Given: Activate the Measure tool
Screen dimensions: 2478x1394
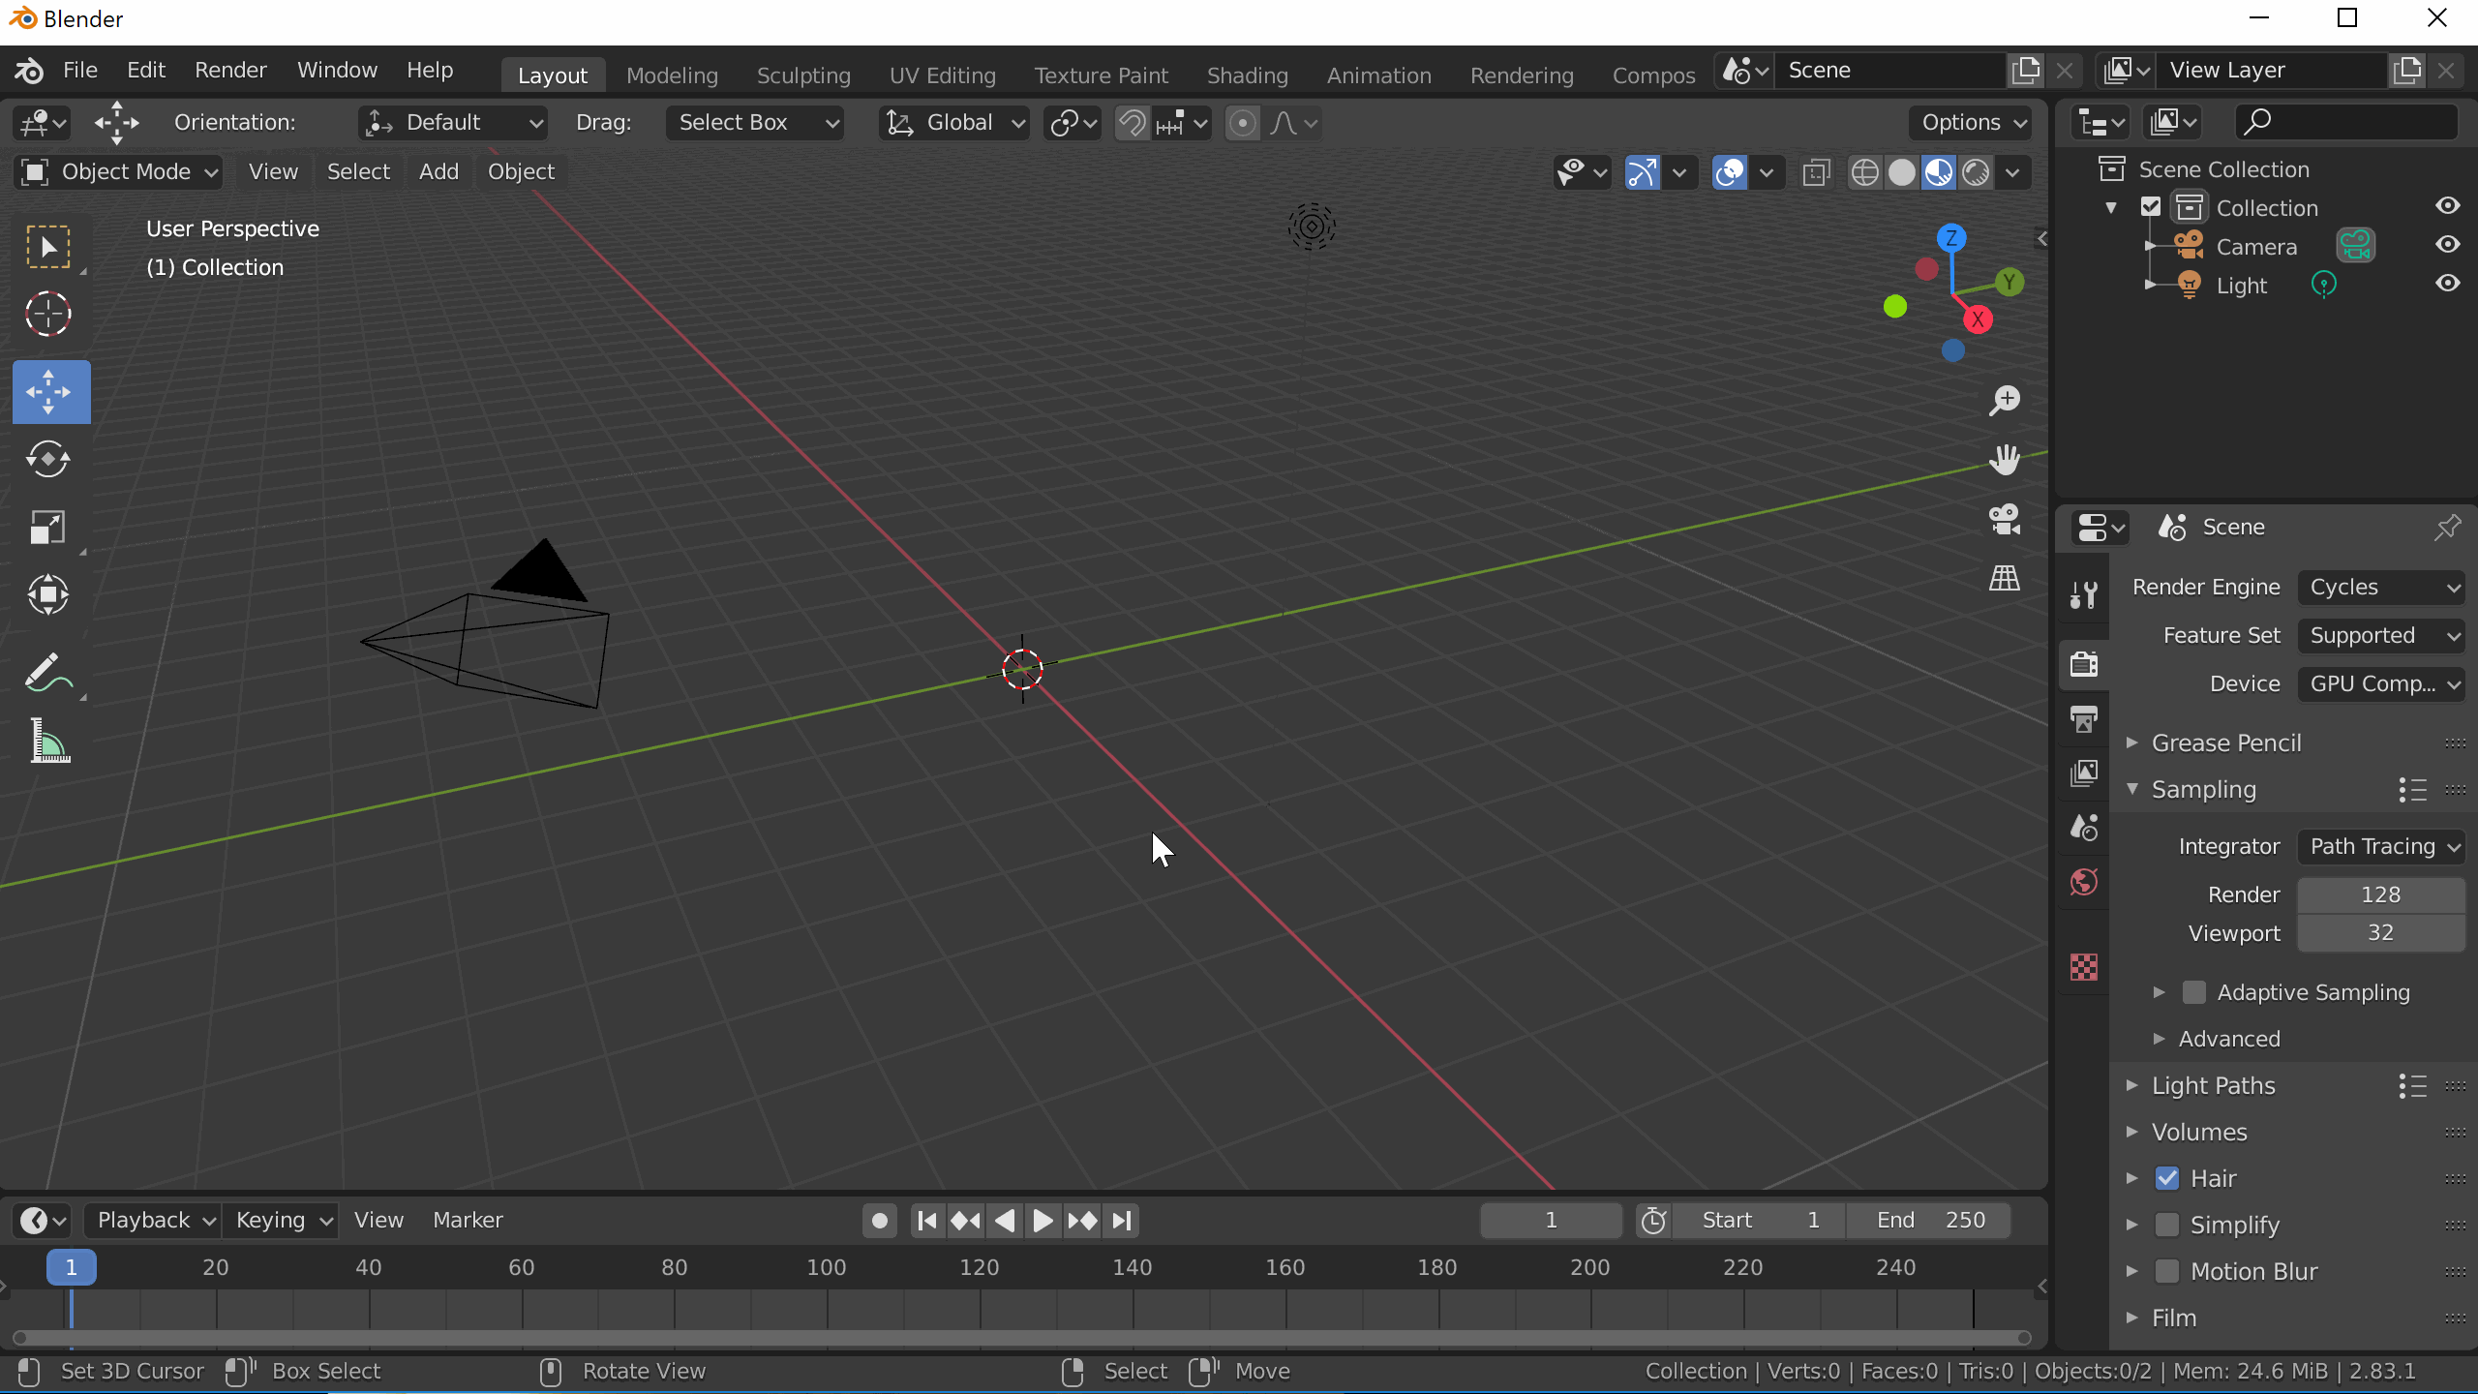Looking at the screenshot, I should pos(48,742).
